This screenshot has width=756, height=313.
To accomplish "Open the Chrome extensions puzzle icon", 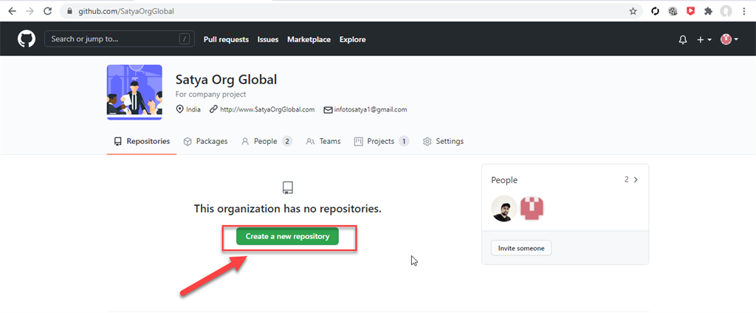I will coord(709,12).
